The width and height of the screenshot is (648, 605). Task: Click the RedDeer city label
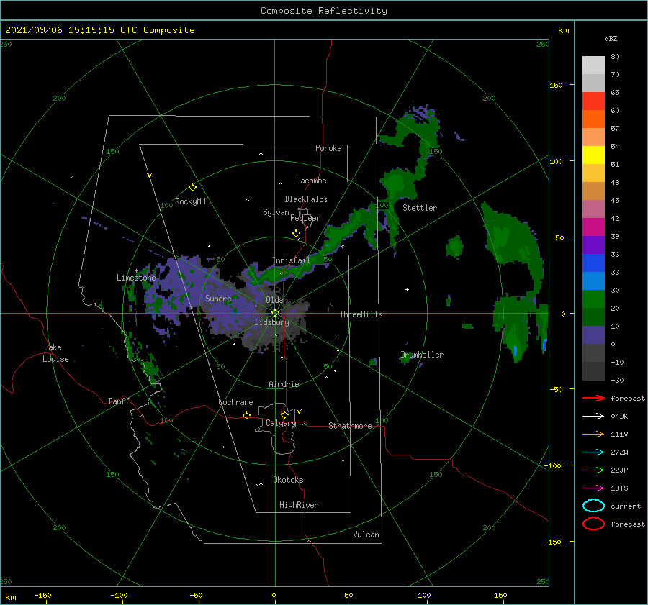tap(305, 218)
